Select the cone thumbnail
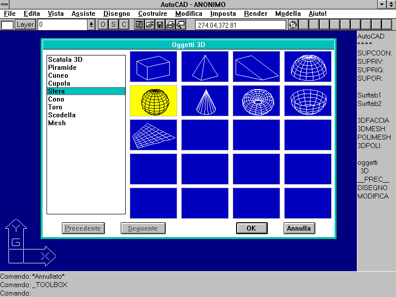The width and height of the screenshot is (396, 297). 205,101
